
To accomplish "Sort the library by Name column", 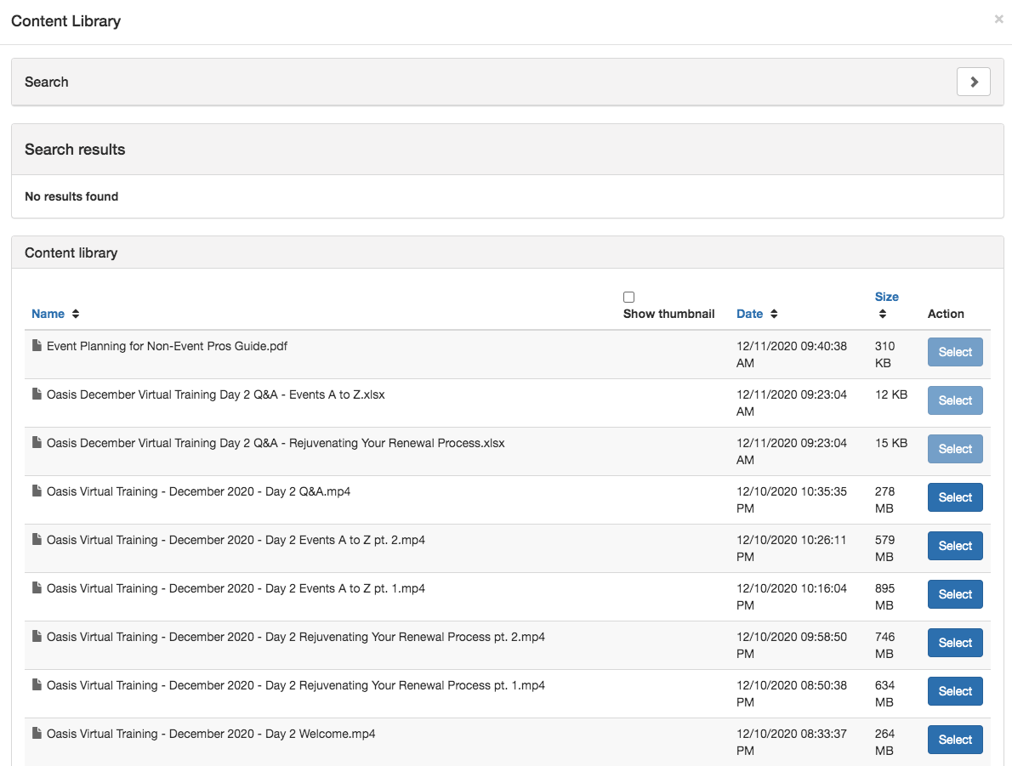I will click(x=48, y=314).
